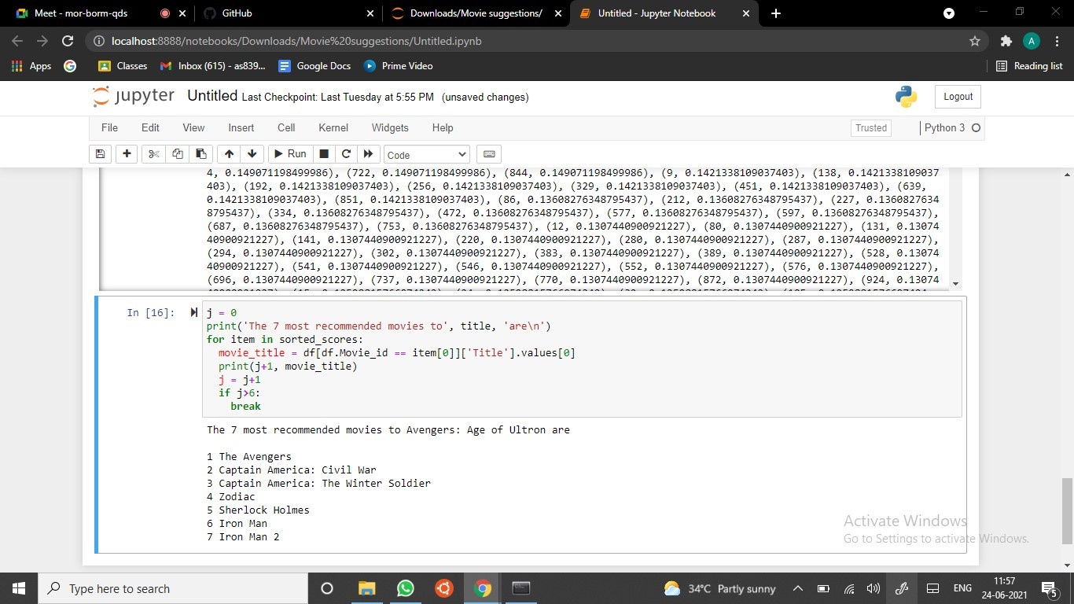Image resolution: width=1074 pixels, height=604 pixels.
Task: Select the In [16] code cell
Action: (550, 358)
